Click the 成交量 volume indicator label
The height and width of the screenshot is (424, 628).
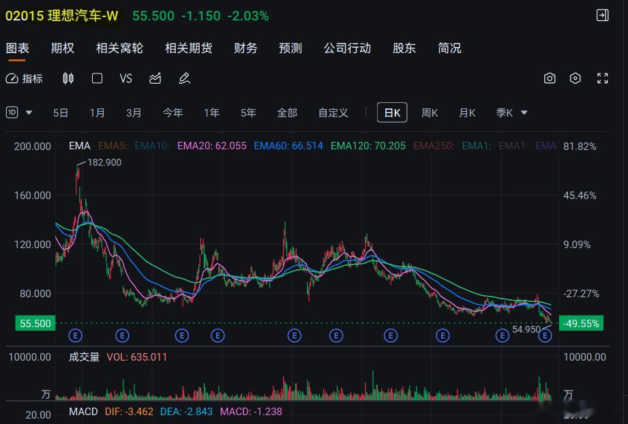(x=84, y=357)
